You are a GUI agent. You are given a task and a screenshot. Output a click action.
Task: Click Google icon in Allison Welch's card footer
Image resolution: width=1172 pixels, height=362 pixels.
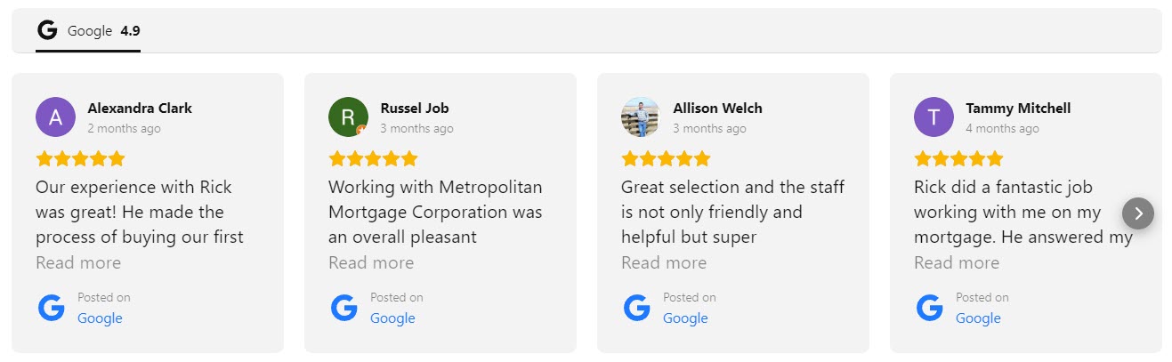pyautogui.click(x=637, y=308)
